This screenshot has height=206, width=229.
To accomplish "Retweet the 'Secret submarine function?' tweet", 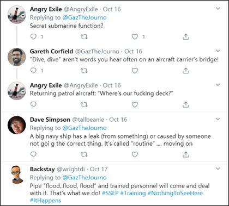I will (84, 37).
